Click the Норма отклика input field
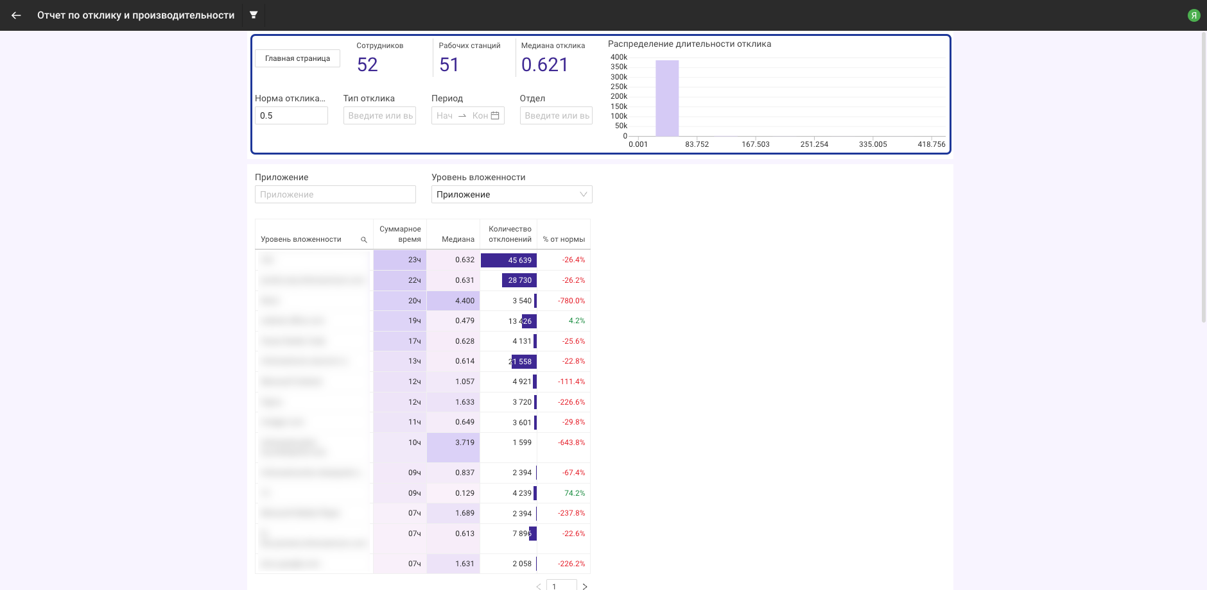Screen dimensions: 1207x590 tap(291, 115)
